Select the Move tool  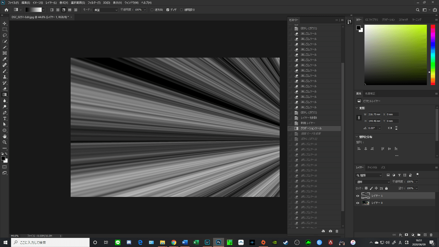5,23
